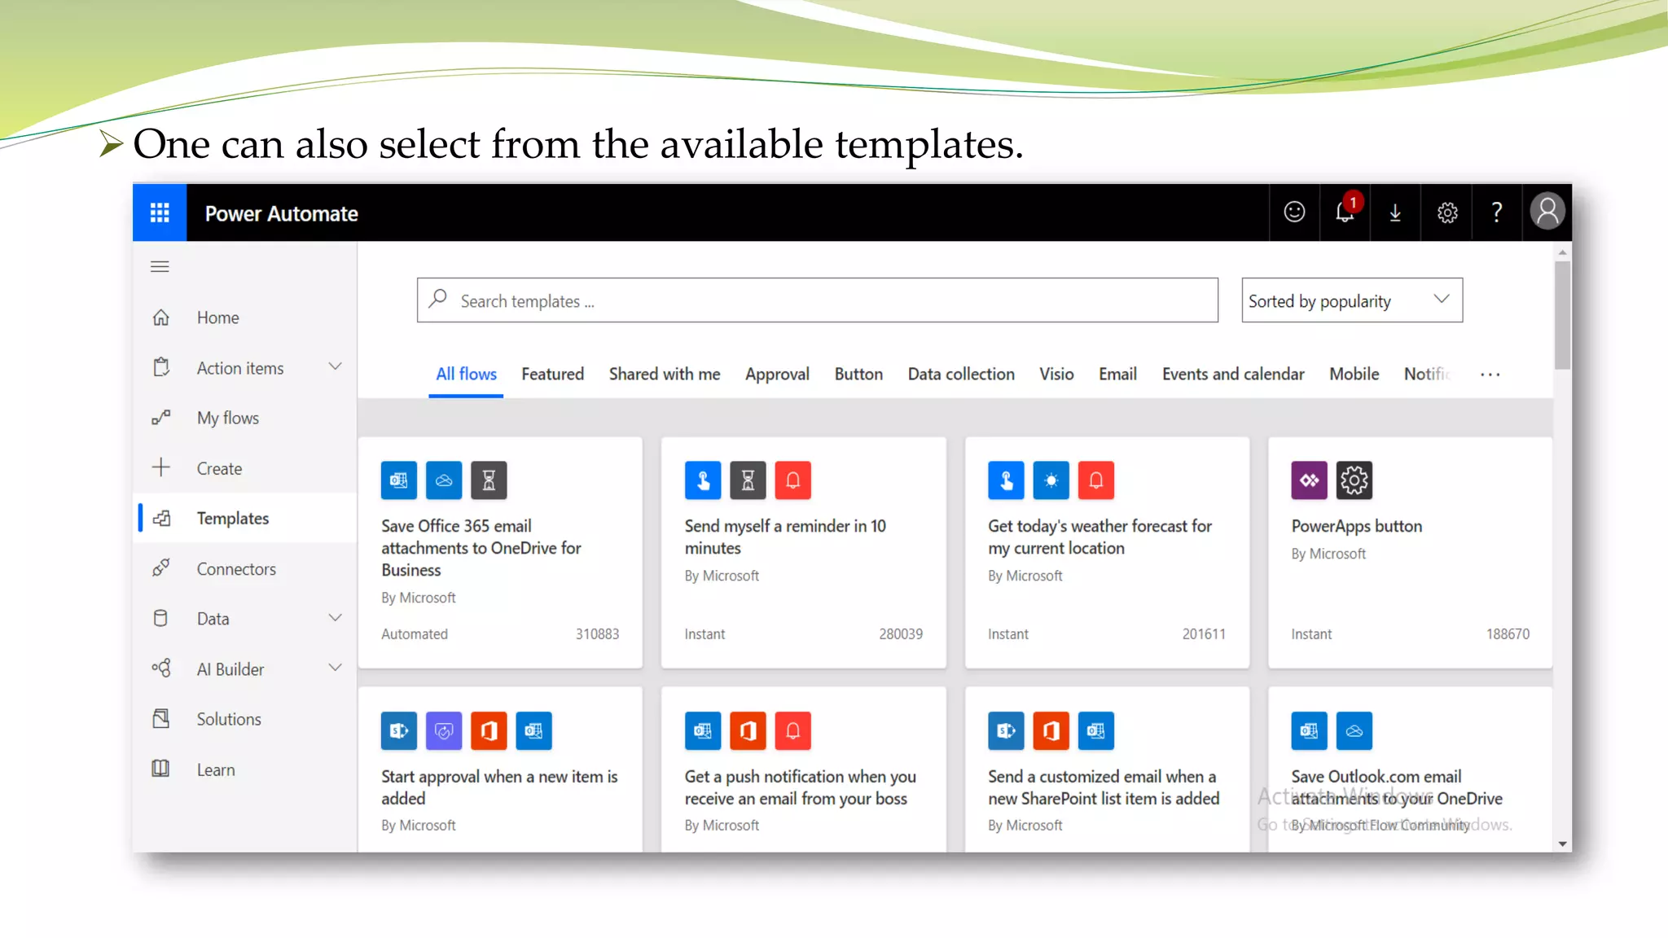
Task: Click the Connectors plug icon
Action: 161,568
